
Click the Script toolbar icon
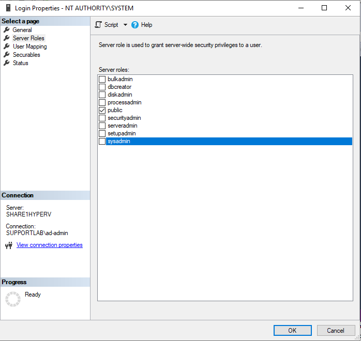[x=98, y=25]
